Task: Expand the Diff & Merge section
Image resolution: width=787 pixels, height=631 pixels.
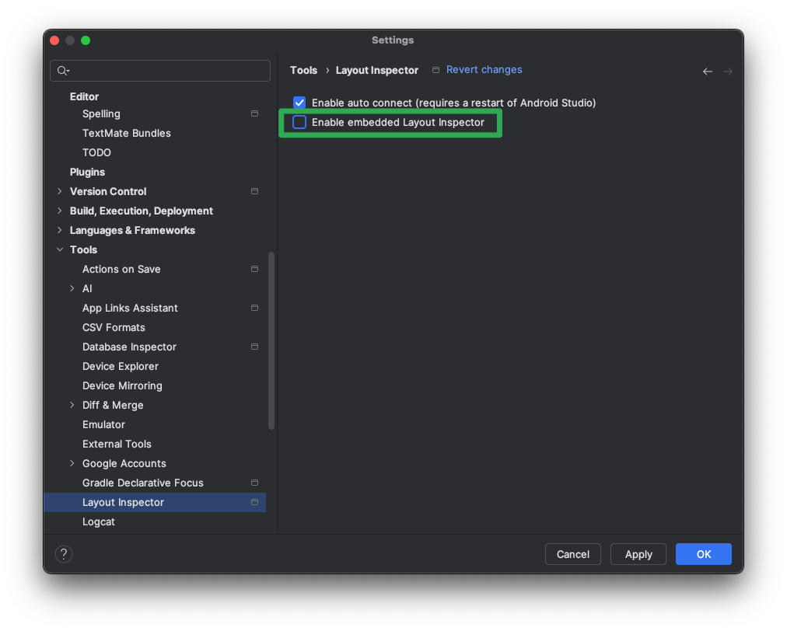Action: 72,405
